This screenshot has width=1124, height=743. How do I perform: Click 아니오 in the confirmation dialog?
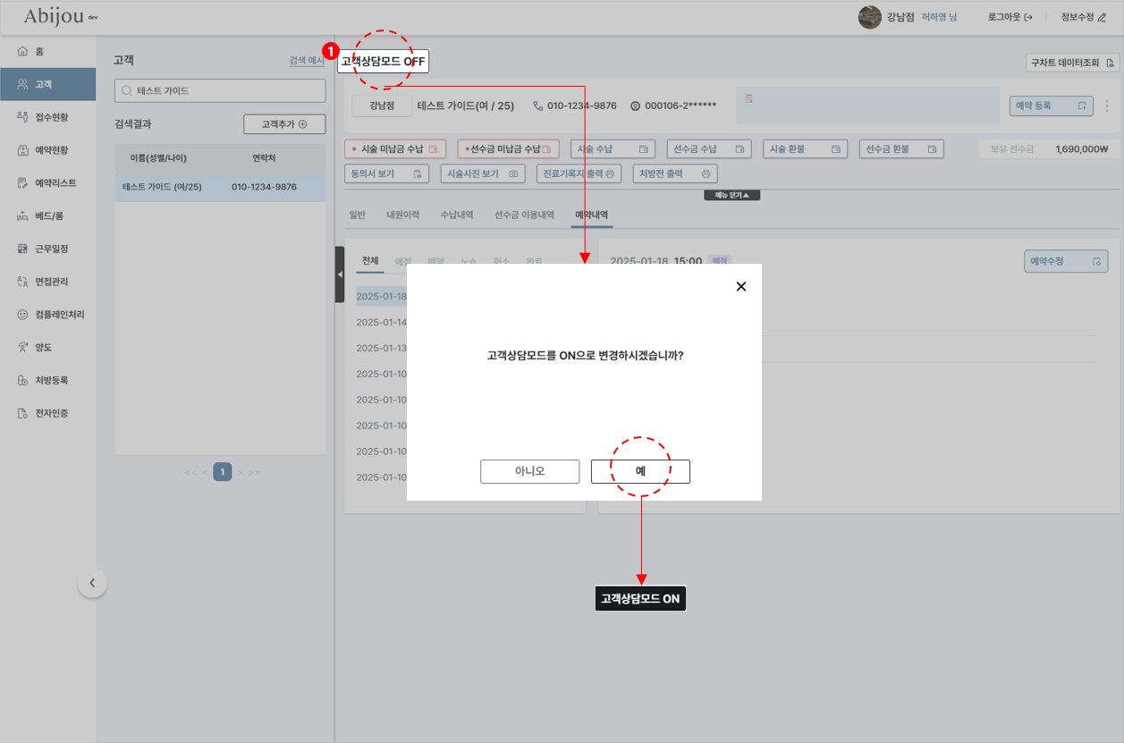click(x=530, y=471)
